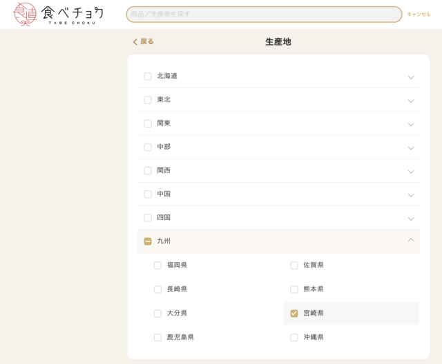Tick the 佐賀県 checkbox
This screenshot has height=364, width=442.
tap(294, 265)
